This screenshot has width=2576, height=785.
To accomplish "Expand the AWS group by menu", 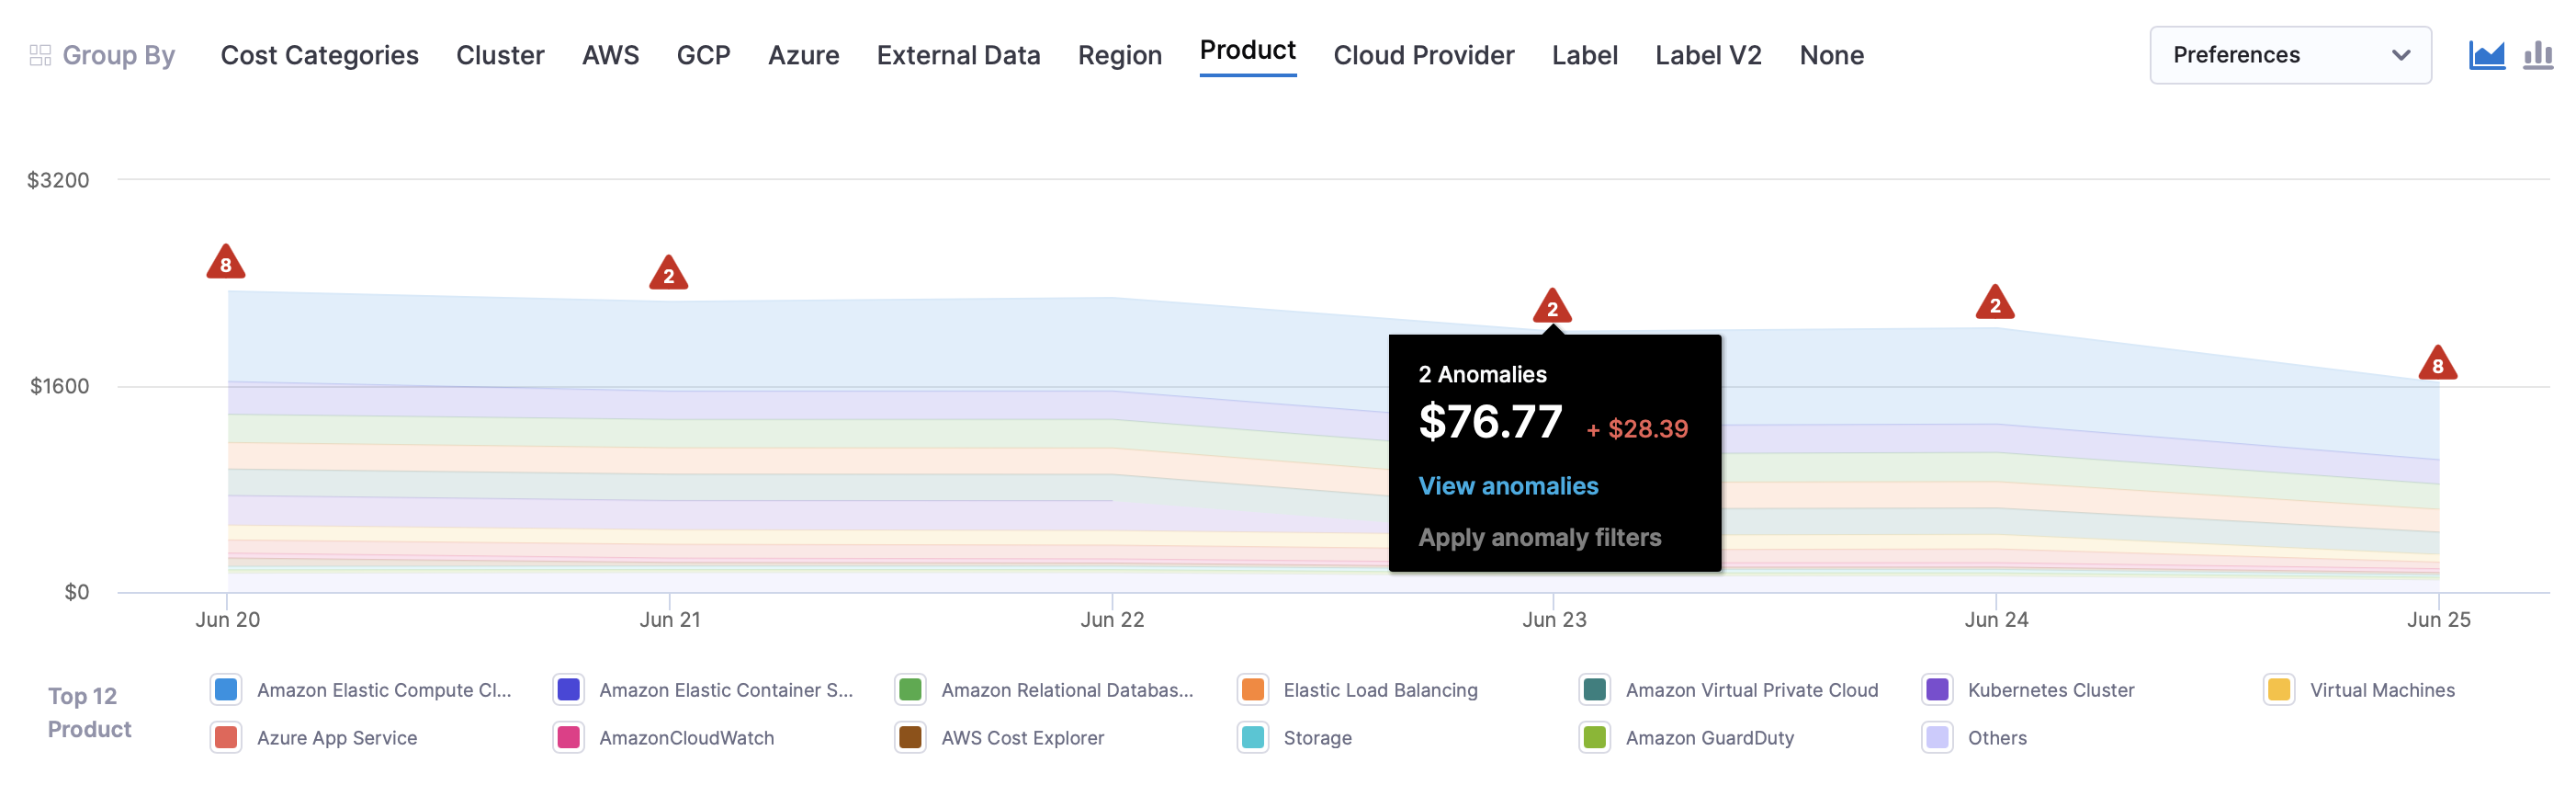I will click(x=610, y=55).
